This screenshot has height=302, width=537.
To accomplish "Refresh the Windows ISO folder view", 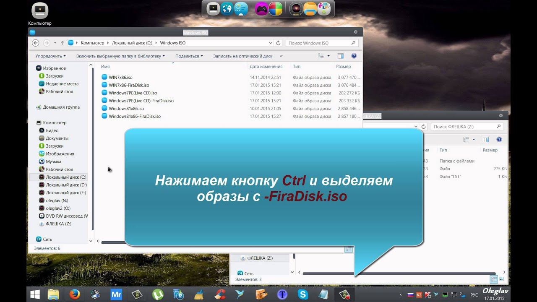I will 278,43.
